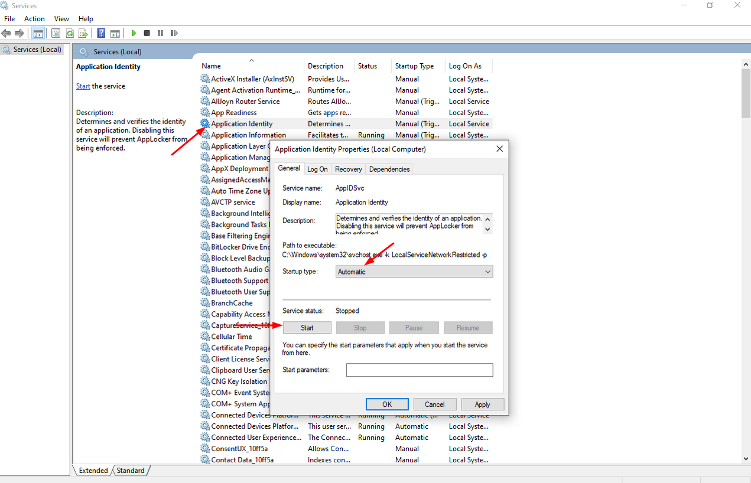Sort services by the Name column header

(212, 66)
